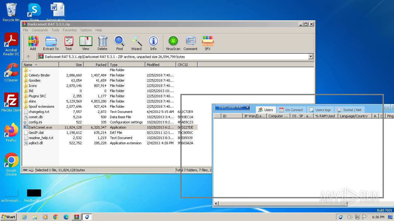Click the IP Wan/Lan column header
This screenshot has width=394, height=221.
tap(254, 116)
